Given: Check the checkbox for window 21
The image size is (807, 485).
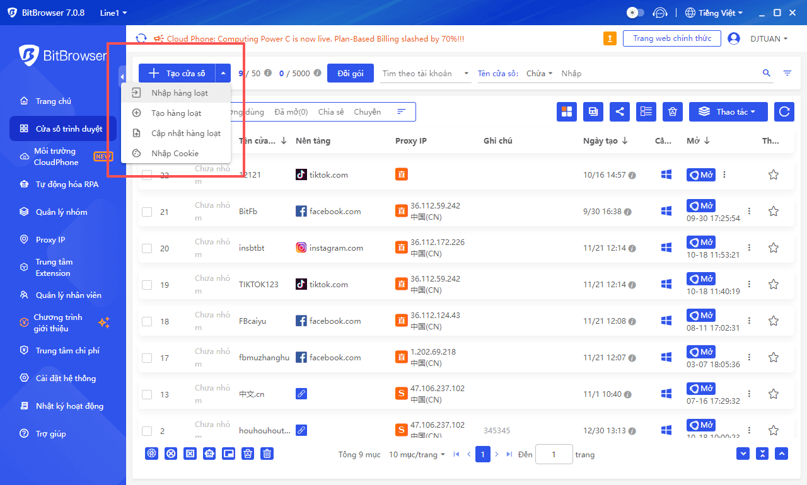Looking at the screenshot, I should coord(148,211).
